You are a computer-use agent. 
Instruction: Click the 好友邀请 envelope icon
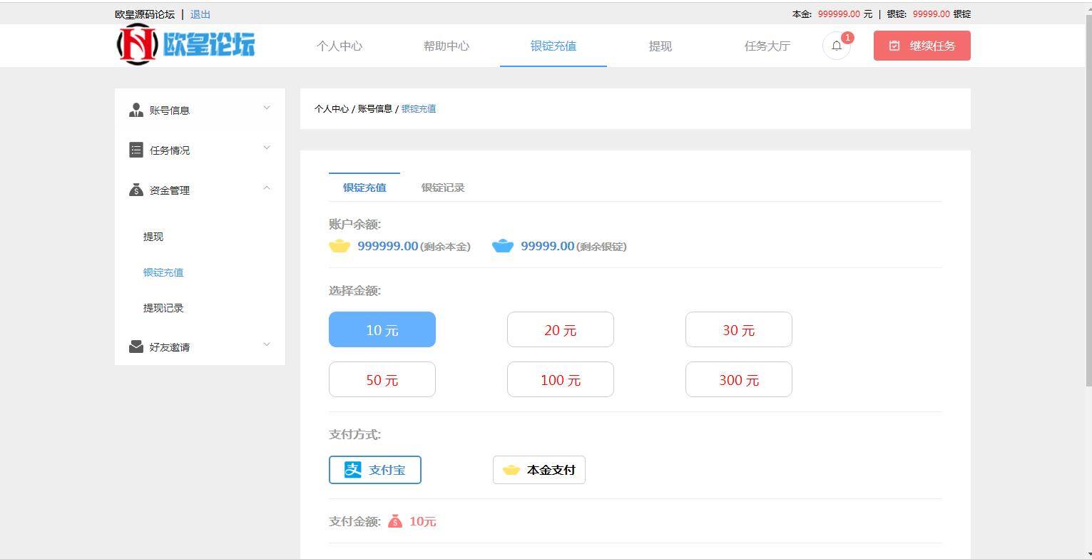click(x=136, y=347)
